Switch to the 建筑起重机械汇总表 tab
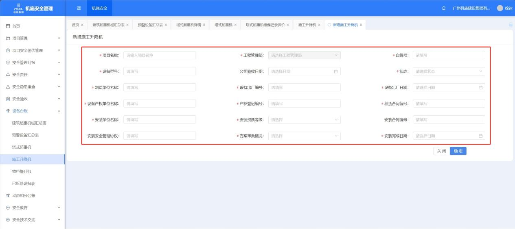The image size is (515, 229). coord(108,25)
